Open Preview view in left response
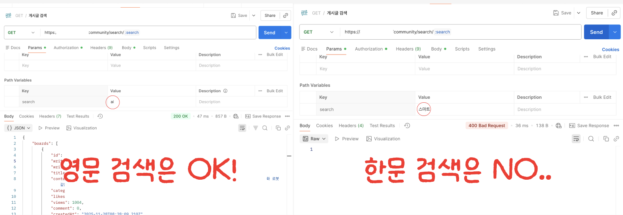623x215 pixels. (49, 128)
